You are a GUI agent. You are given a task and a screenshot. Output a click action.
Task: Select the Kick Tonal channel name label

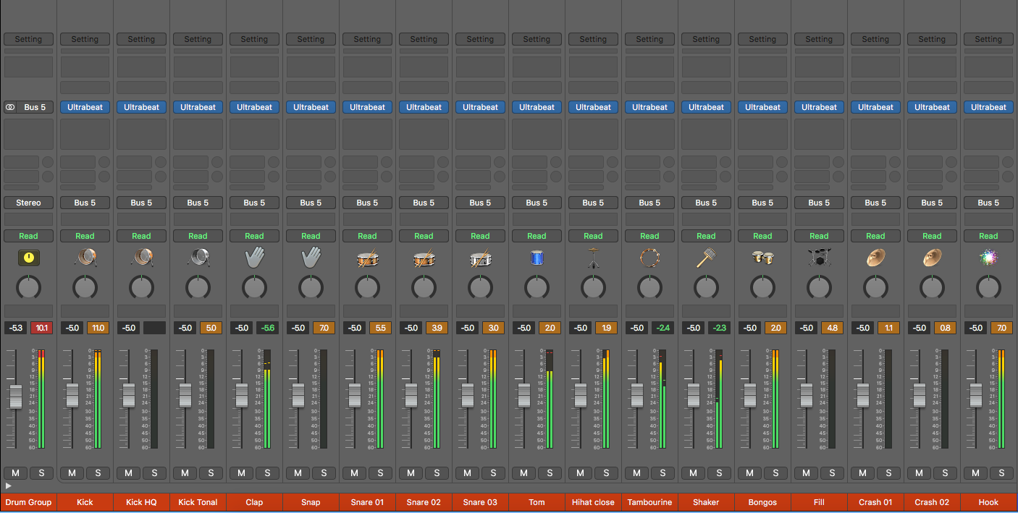pos(198,502)
